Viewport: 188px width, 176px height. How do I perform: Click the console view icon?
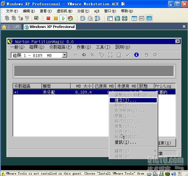click(x=149, y=18)
